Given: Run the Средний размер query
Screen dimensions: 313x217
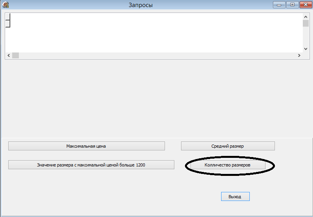Looking at the screenshot, I should pos(228,146).
